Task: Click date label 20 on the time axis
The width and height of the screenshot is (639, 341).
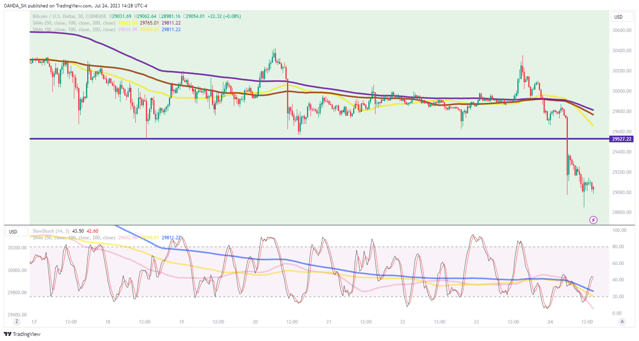Action: click(x=255, y=322)
